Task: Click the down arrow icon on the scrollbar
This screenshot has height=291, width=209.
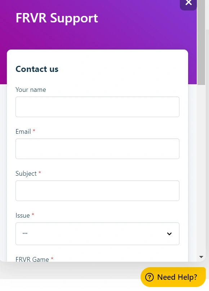Action: 201,257
